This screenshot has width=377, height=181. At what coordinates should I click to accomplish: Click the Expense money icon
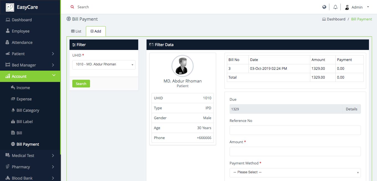[x=13, y=99]
